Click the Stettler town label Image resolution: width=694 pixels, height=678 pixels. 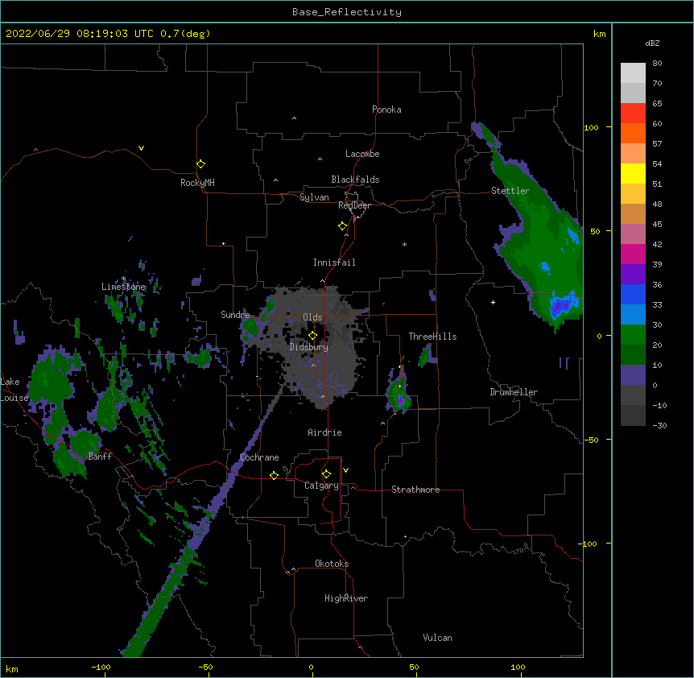(x=510, y=191)
